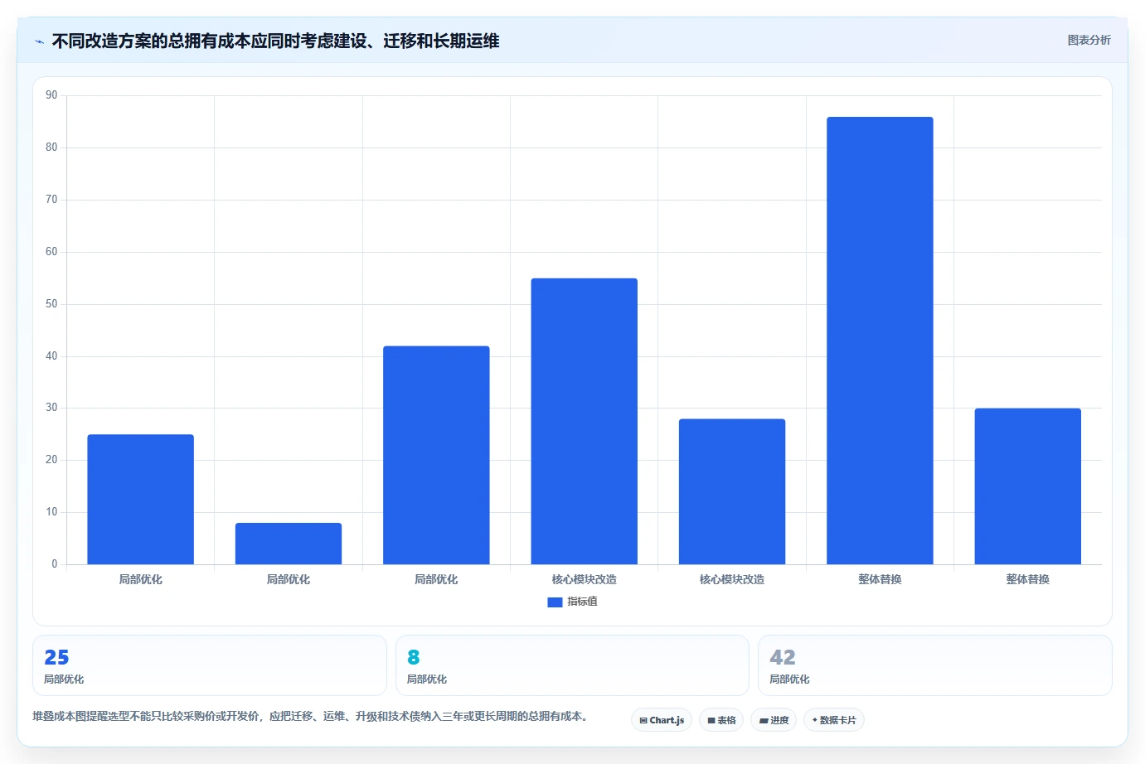
Task: Click the y-axis label 90
Action: 51,95
